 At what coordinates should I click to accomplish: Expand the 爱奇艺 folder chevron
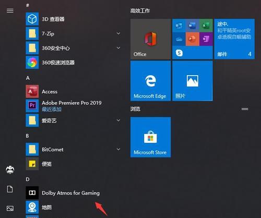coord(118,120)
